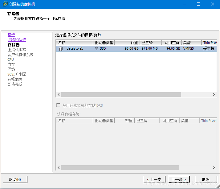Open the 配置 step link
220x189 pixels.
click(x=11, y=35)
